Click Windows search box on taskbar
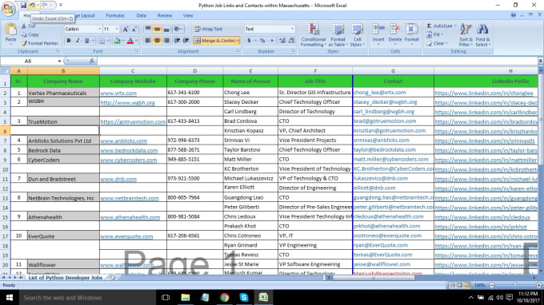The width and height of the screenshot is (544, 305). tap(87, 297)
